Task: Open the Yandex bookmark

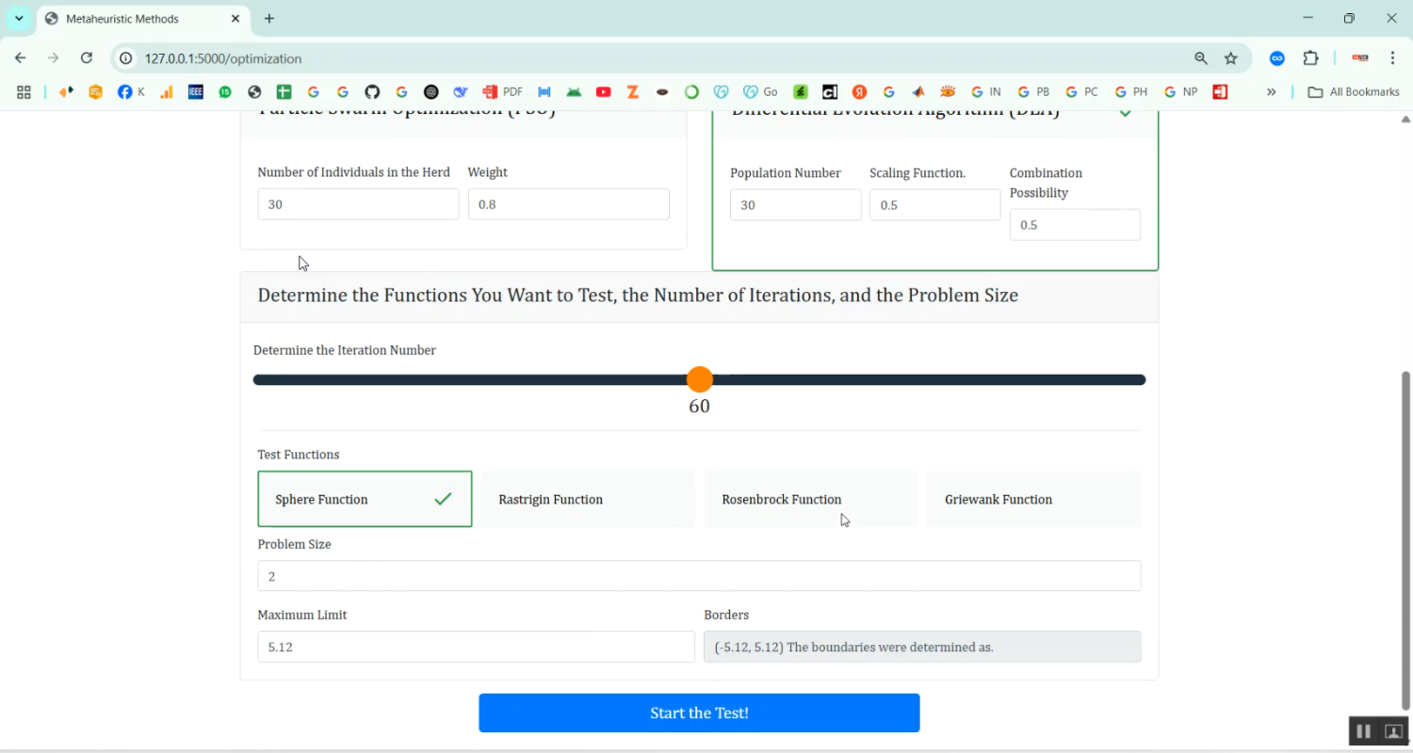Action: [x=859, y=92]
